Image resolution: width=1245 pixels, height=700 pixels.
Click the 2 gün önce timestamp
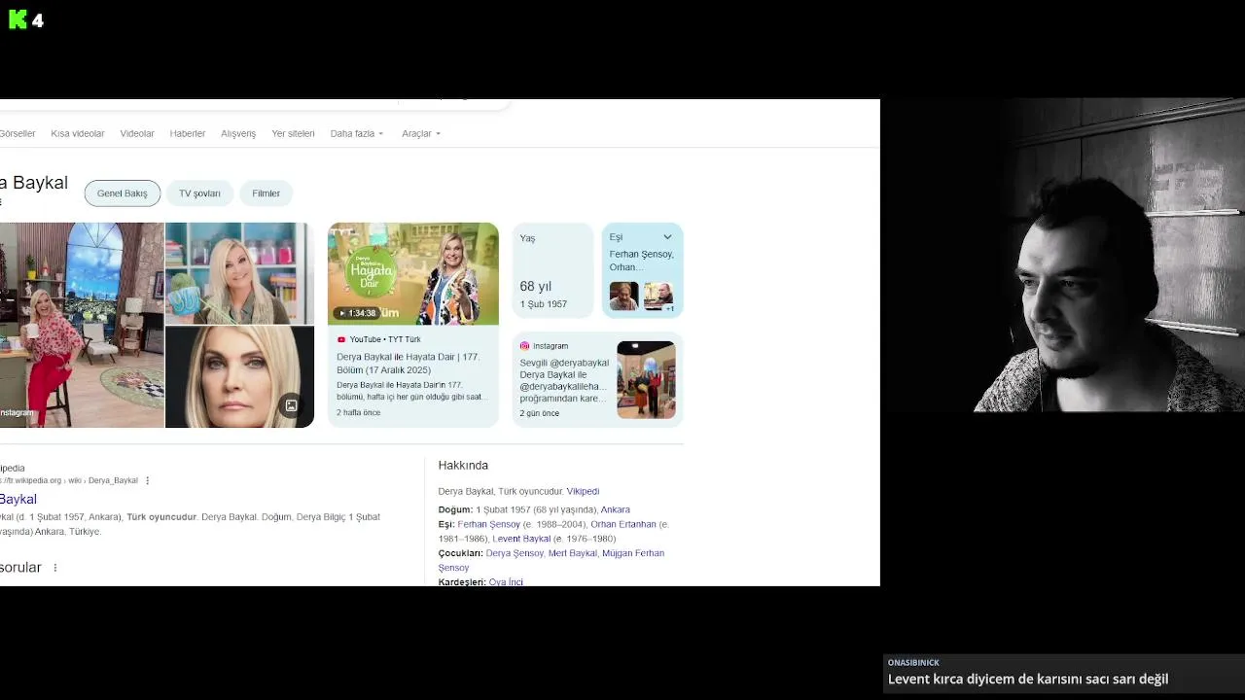click(x=540, y=413)
